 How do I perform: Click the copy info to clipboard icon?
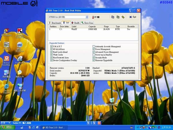[x=112, y=17]
